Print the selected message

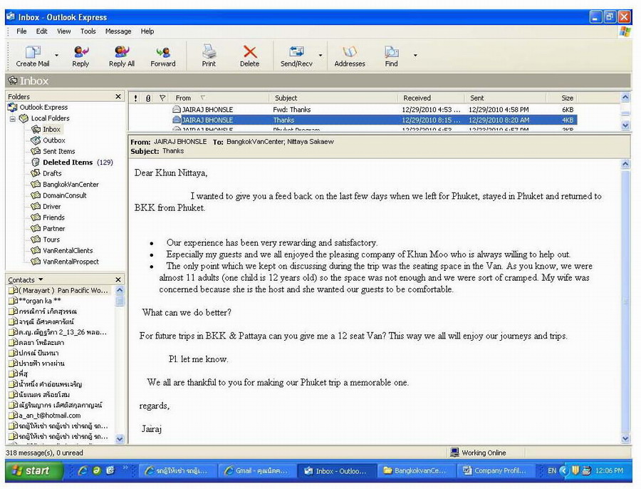[209, 55]
